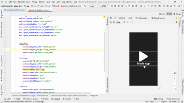
Task: Open the Attributes side panel
Action: 180,22
